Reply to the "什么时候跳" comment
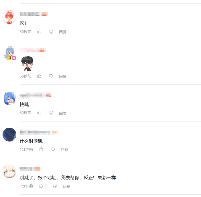The image size is (201, 197). pyautogui.click(x=64, y=150)
